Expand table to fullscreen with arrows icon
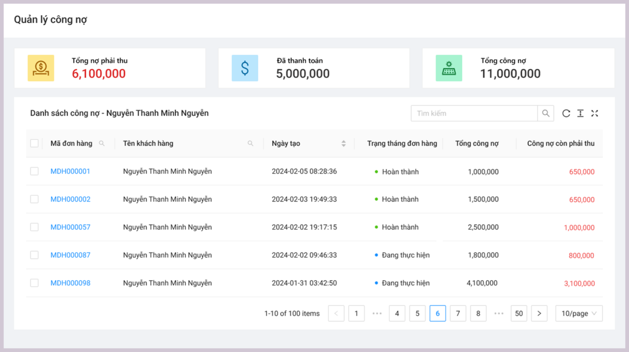629x352 pixels. pyautogui.click(x=594, y=113)
